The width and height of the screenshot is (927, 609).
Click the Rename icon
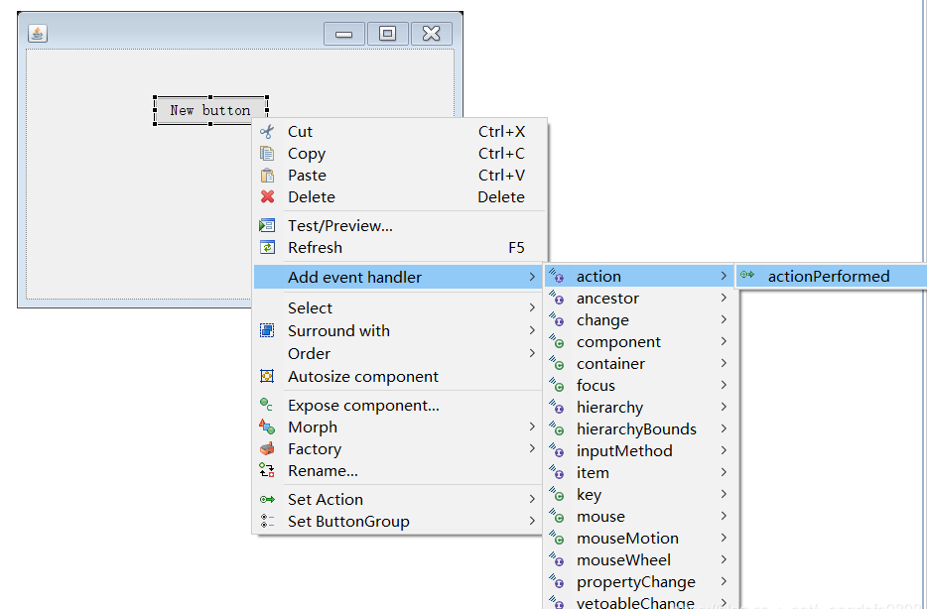coord(267,470)
